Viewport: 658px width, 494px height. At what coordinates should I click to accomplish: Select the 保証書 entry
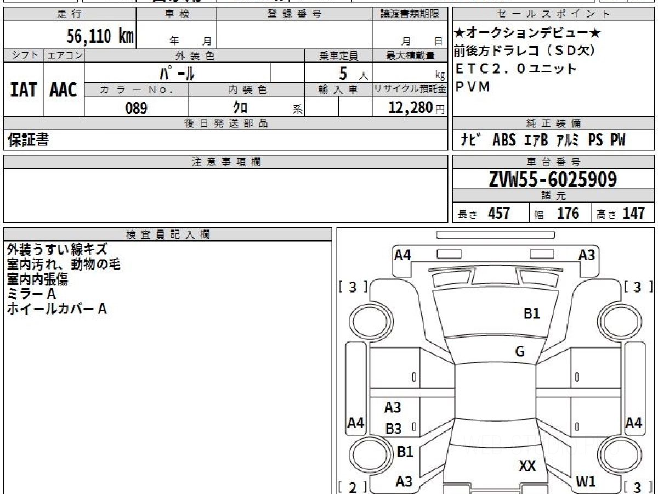click(x=28, y=140)
